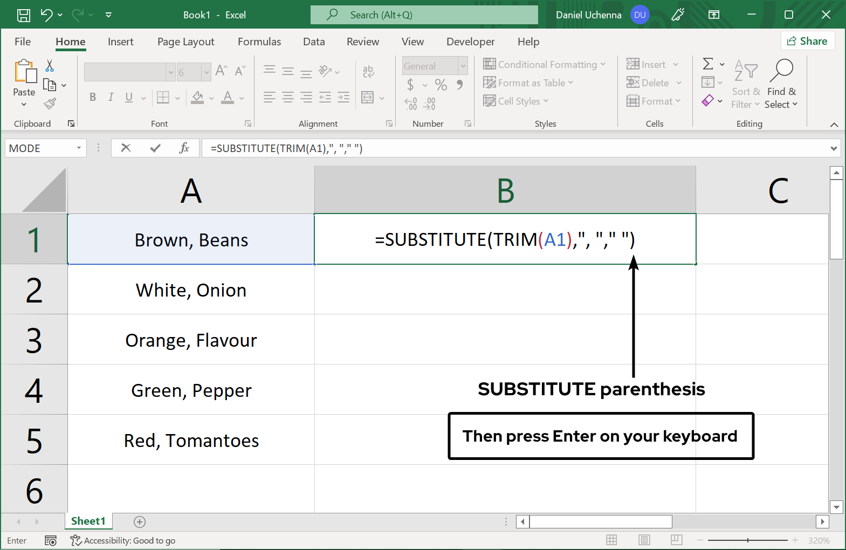Enable Page Break Preview view

point(676,540)
